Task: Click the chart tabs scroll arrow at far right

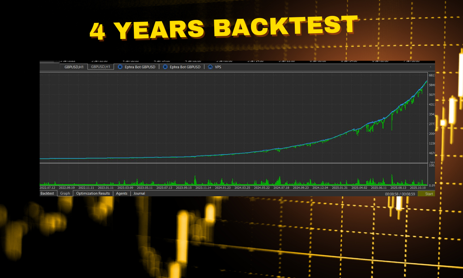Action: point(430,67)
